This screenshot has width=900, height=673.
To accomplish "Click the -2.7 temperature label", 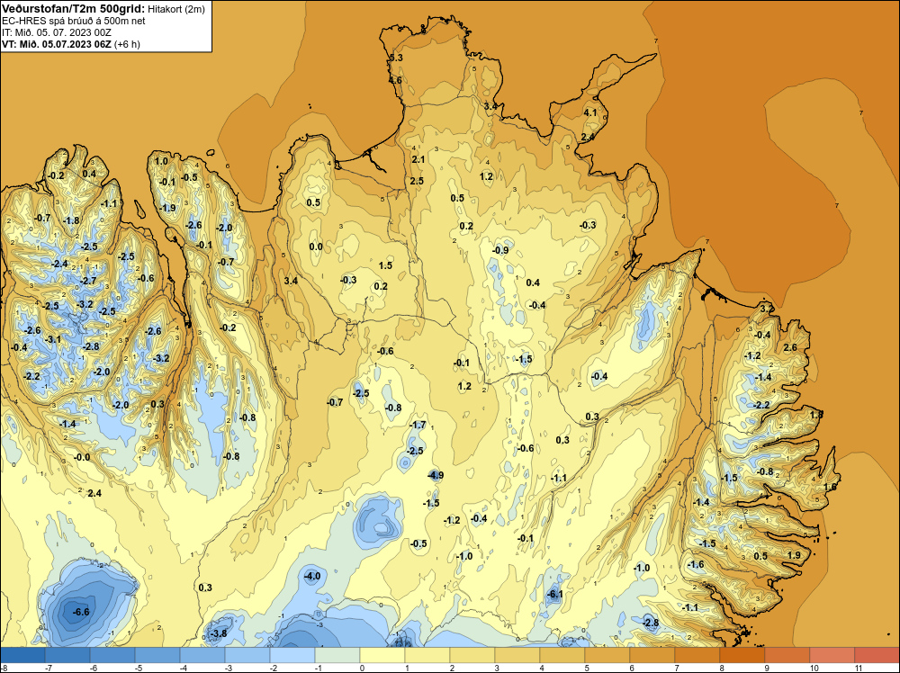I will [x=89, y=281].
